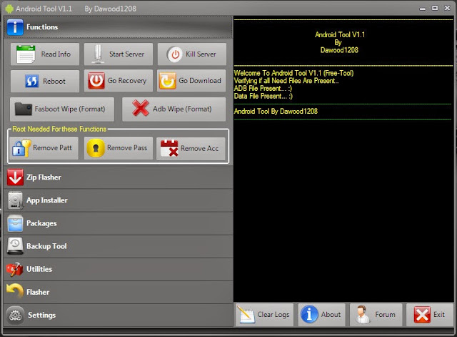
Task: Click the Android robot title icon
Action: pos(9,9)
